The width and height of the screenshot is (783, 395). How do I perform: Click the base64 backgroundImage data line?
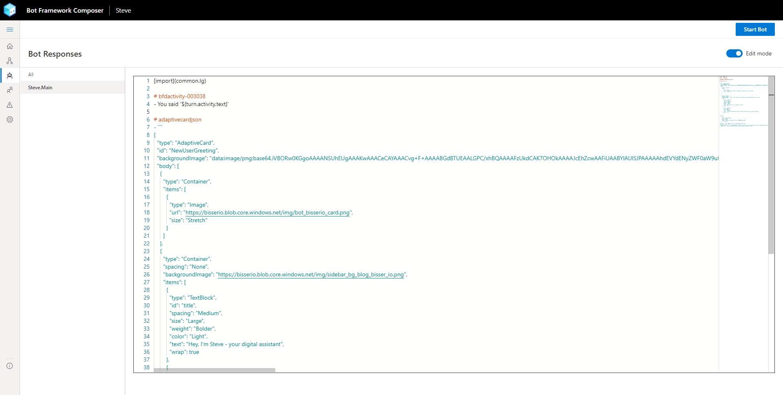click(x=438, y=158)
